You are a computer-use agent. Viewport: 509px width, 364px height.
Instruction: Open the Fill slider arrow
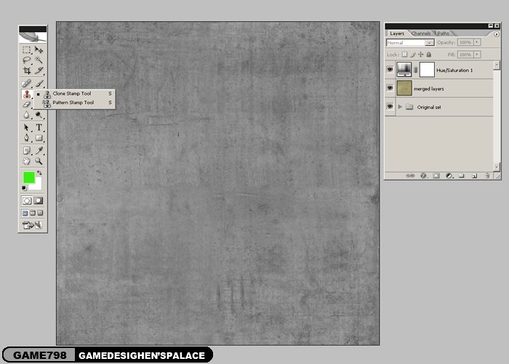click(x=477, y=55)
